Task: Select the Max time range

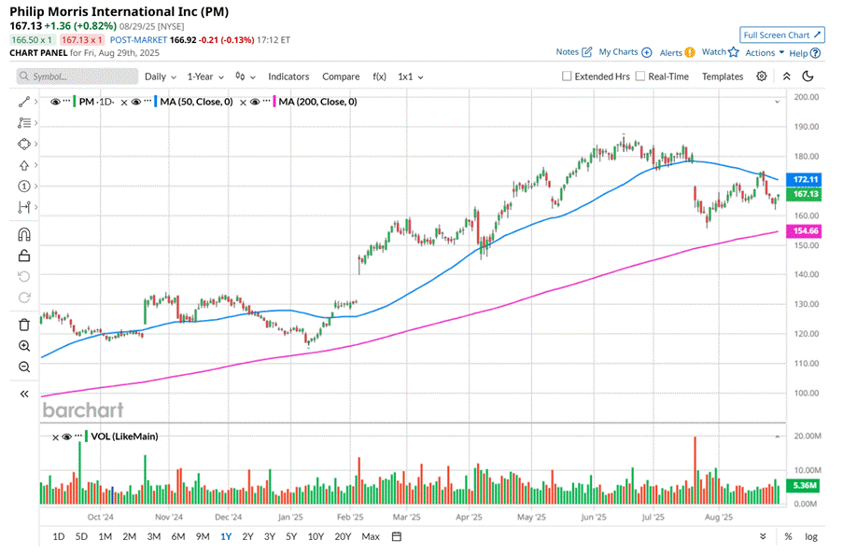Action: [x=371, y=536]
